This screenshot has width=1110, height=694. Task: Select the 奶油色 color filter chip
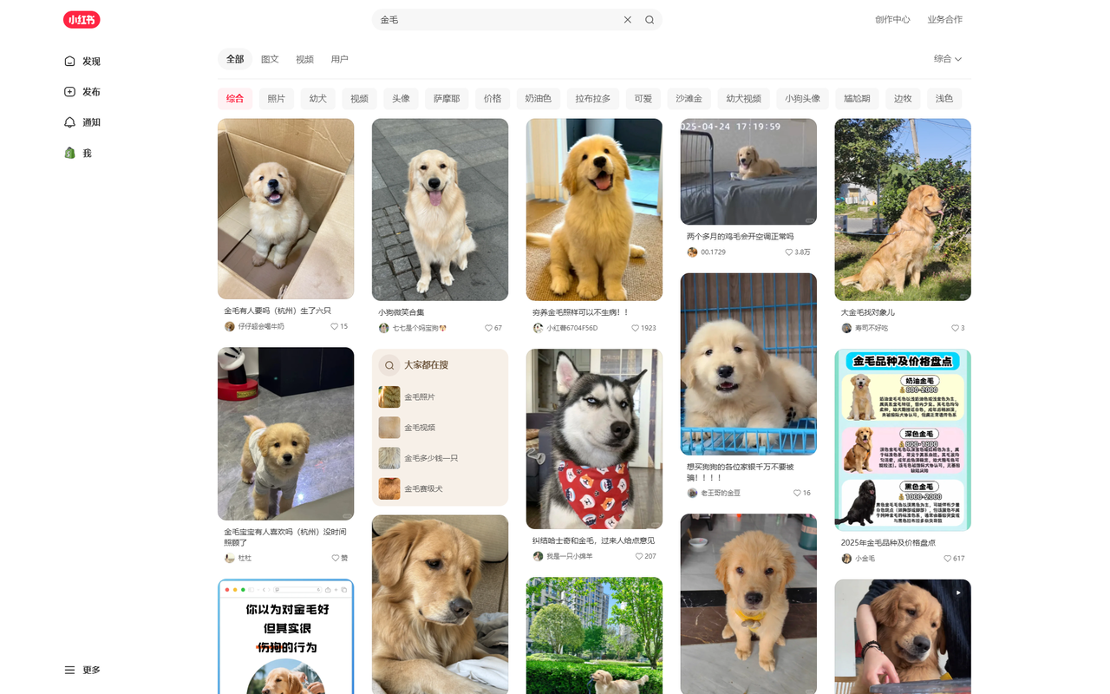(x=538, y=98)
